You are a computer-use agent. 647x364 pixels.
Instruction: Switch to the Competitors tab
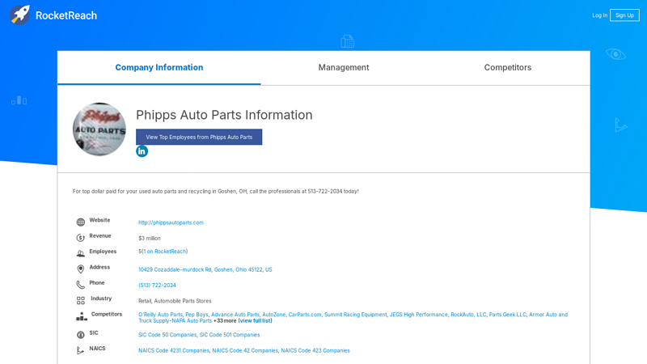(508, 67)
